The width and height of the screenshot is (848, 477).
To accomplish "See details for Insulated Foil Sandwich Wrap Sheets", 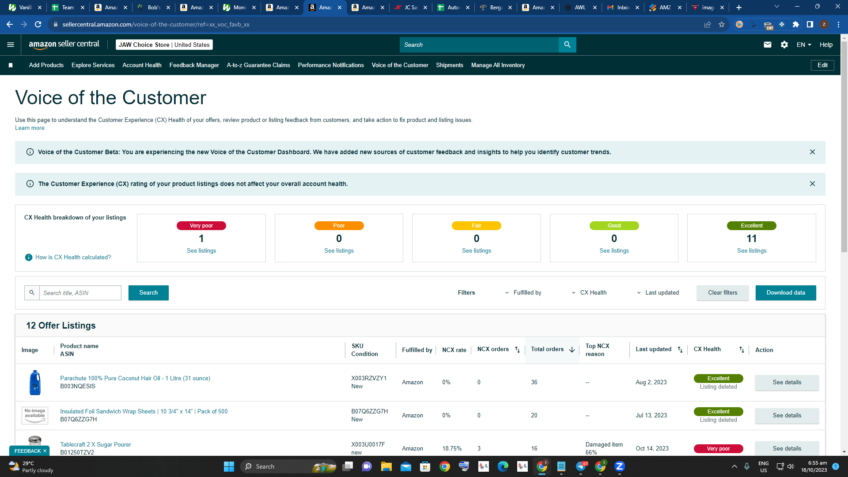I will coord(787,416).
